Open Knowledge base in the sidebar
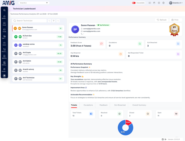185x141 pixels. (4, 70)
